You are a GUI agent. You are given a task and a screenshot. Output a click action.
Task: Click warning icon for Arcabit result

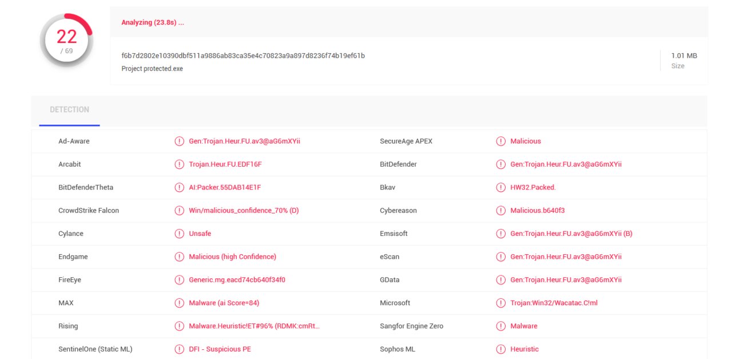pyautogui.click(x=180, y=164)
